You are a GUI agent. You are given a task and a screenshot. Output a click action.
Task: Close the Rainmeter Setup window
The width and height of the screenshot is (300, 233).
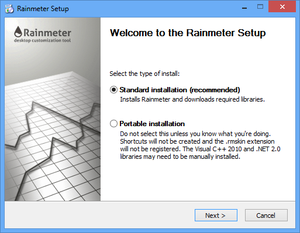[282, 7]
